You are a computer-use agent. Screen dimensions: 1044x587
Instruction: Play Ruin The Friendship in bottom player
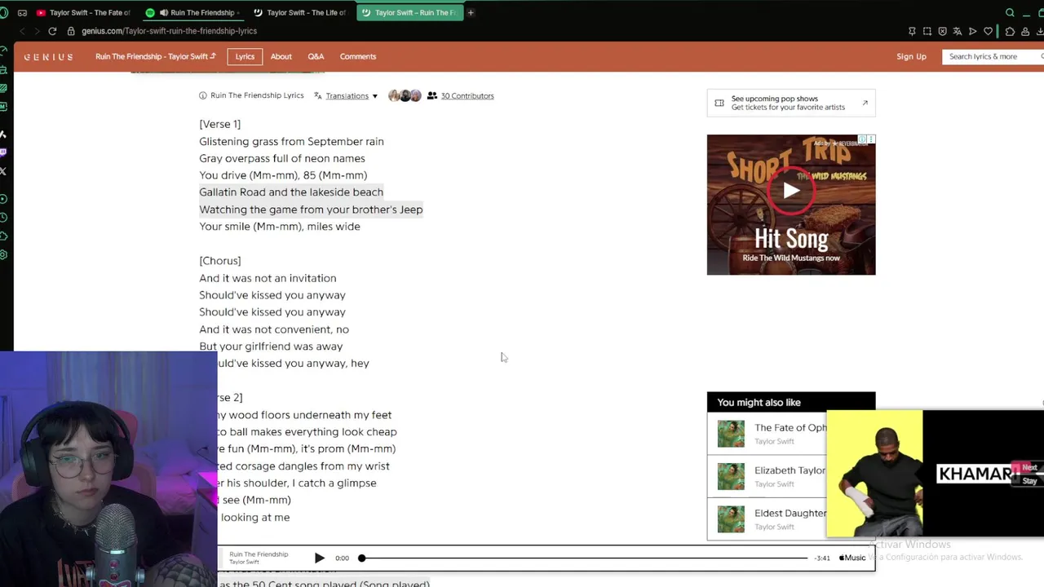(x=319, y=558)
